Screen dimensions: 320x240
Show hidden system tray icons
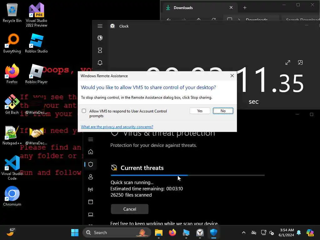[x=244, y=232]
